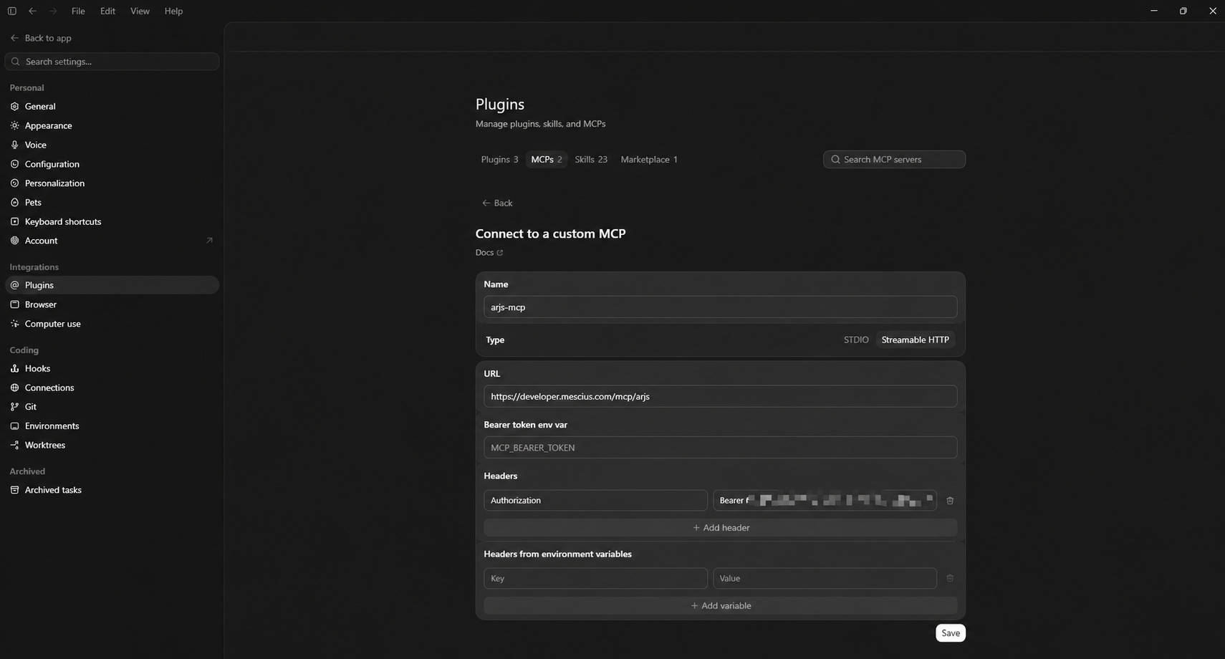Add a new header row

pos(721,528)
